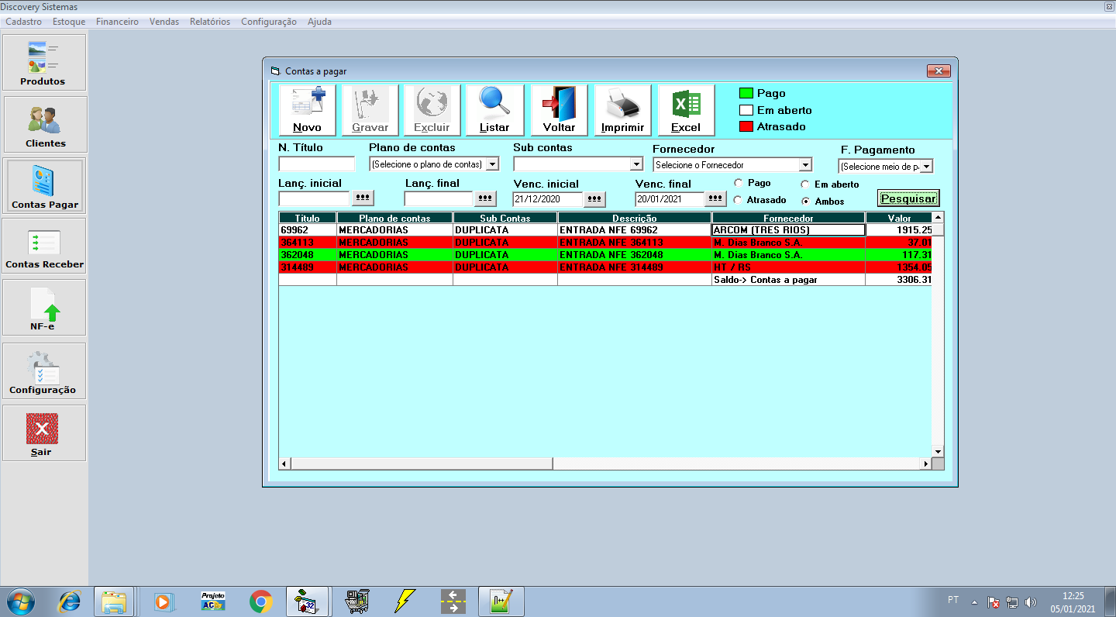This screenshot has height=617, width=1116.
Task: Select the green row título 362048
Action: pos(605,255)
